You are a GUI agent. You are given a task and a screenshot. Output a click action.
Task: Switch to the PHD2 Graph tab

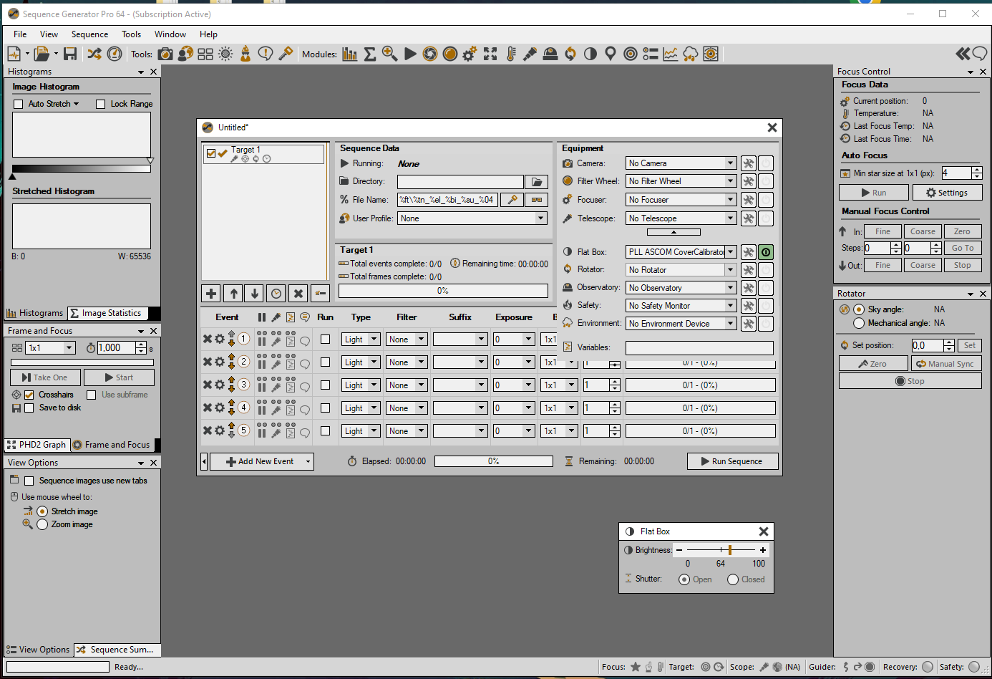coord(37,445)
